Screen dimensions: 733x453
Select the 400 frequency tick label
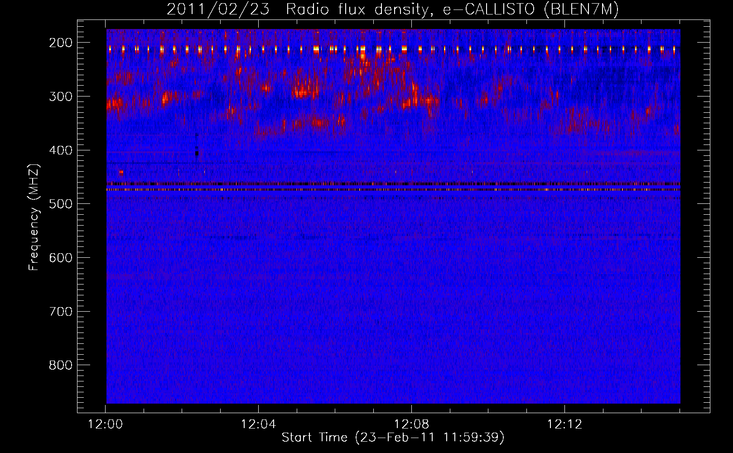pyautogui.click(x=61, y=150)
